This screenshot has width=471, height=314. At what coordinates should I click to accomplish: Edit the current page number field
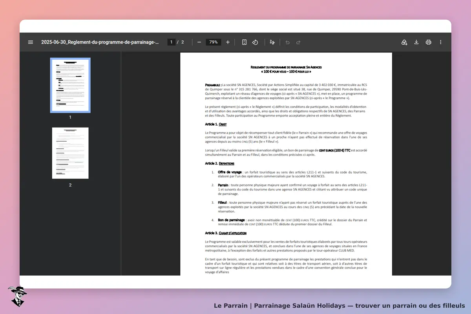point(171,42)
